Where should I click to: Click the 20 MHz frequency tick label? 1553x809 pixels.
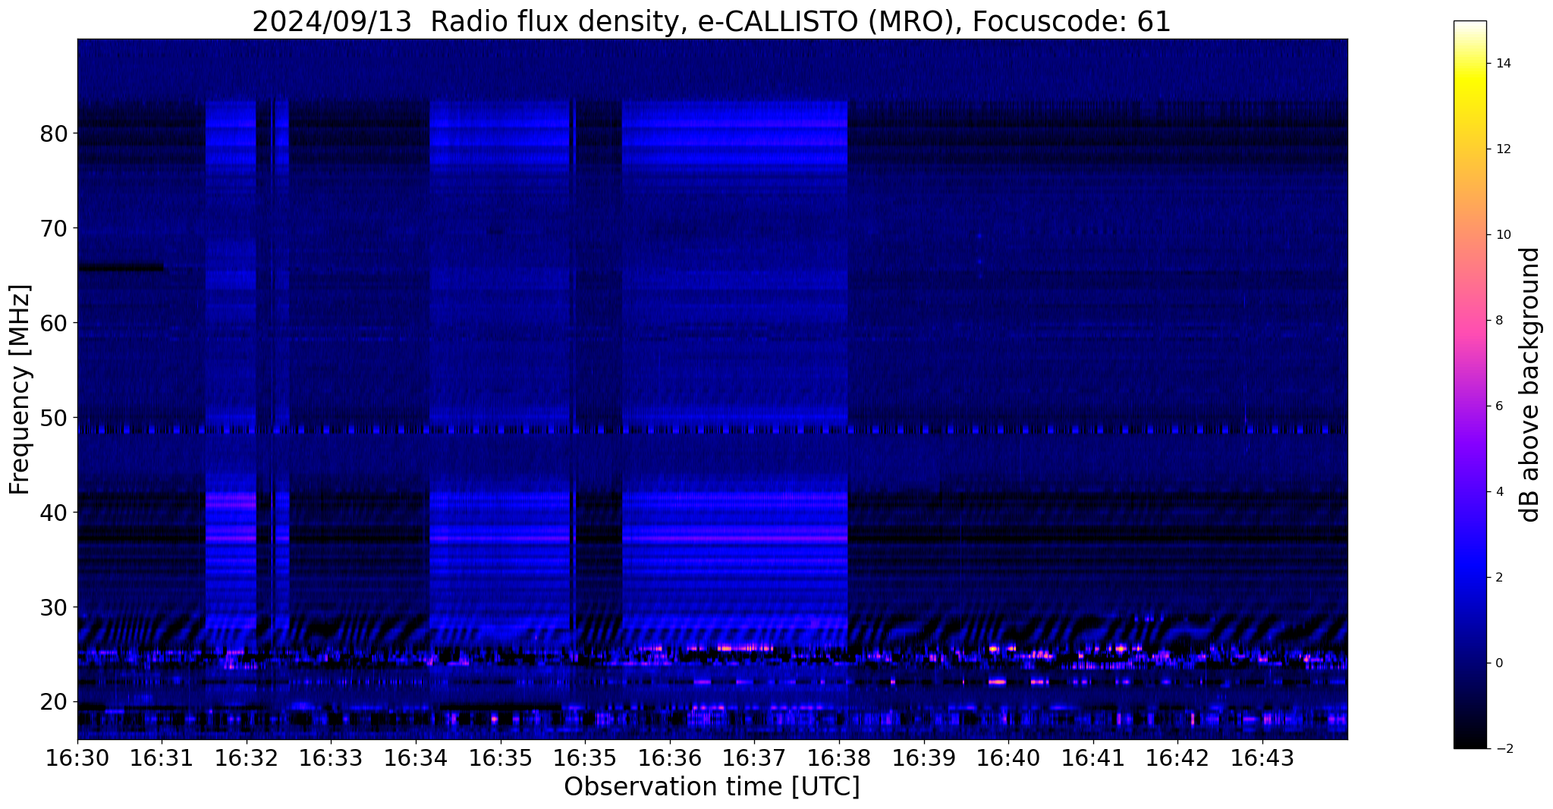(x=54, y=702)
